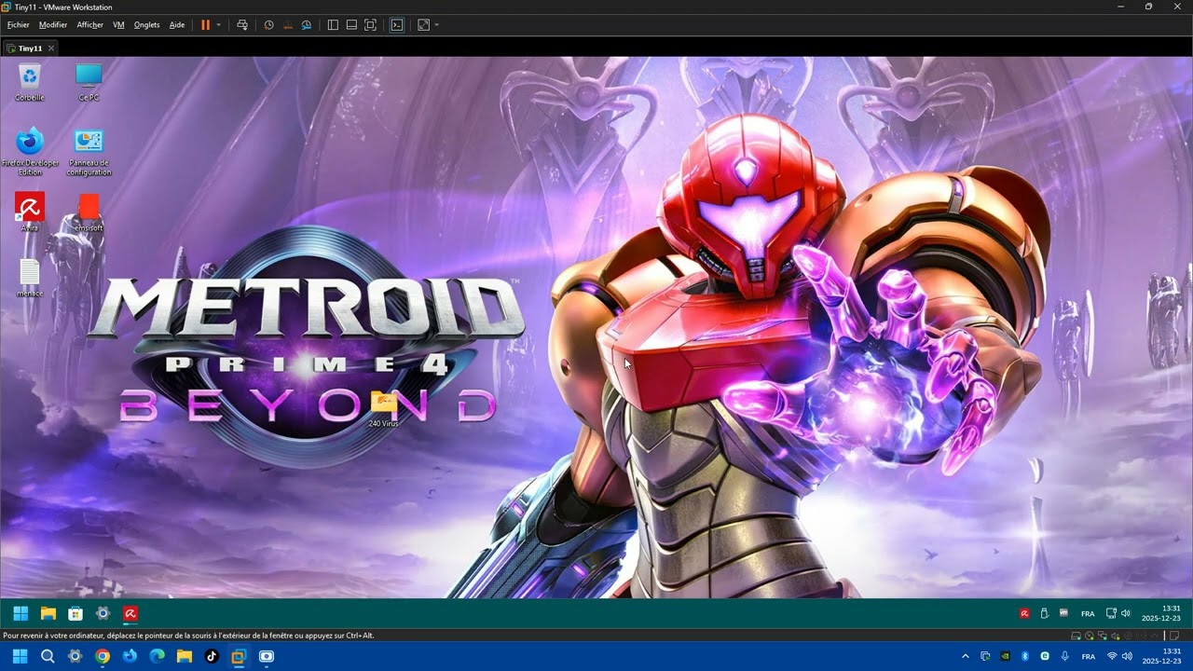The width and height of the screenshot is (1193, 671).
Task: Toggle the console view icon
Action: pos(397,25)
